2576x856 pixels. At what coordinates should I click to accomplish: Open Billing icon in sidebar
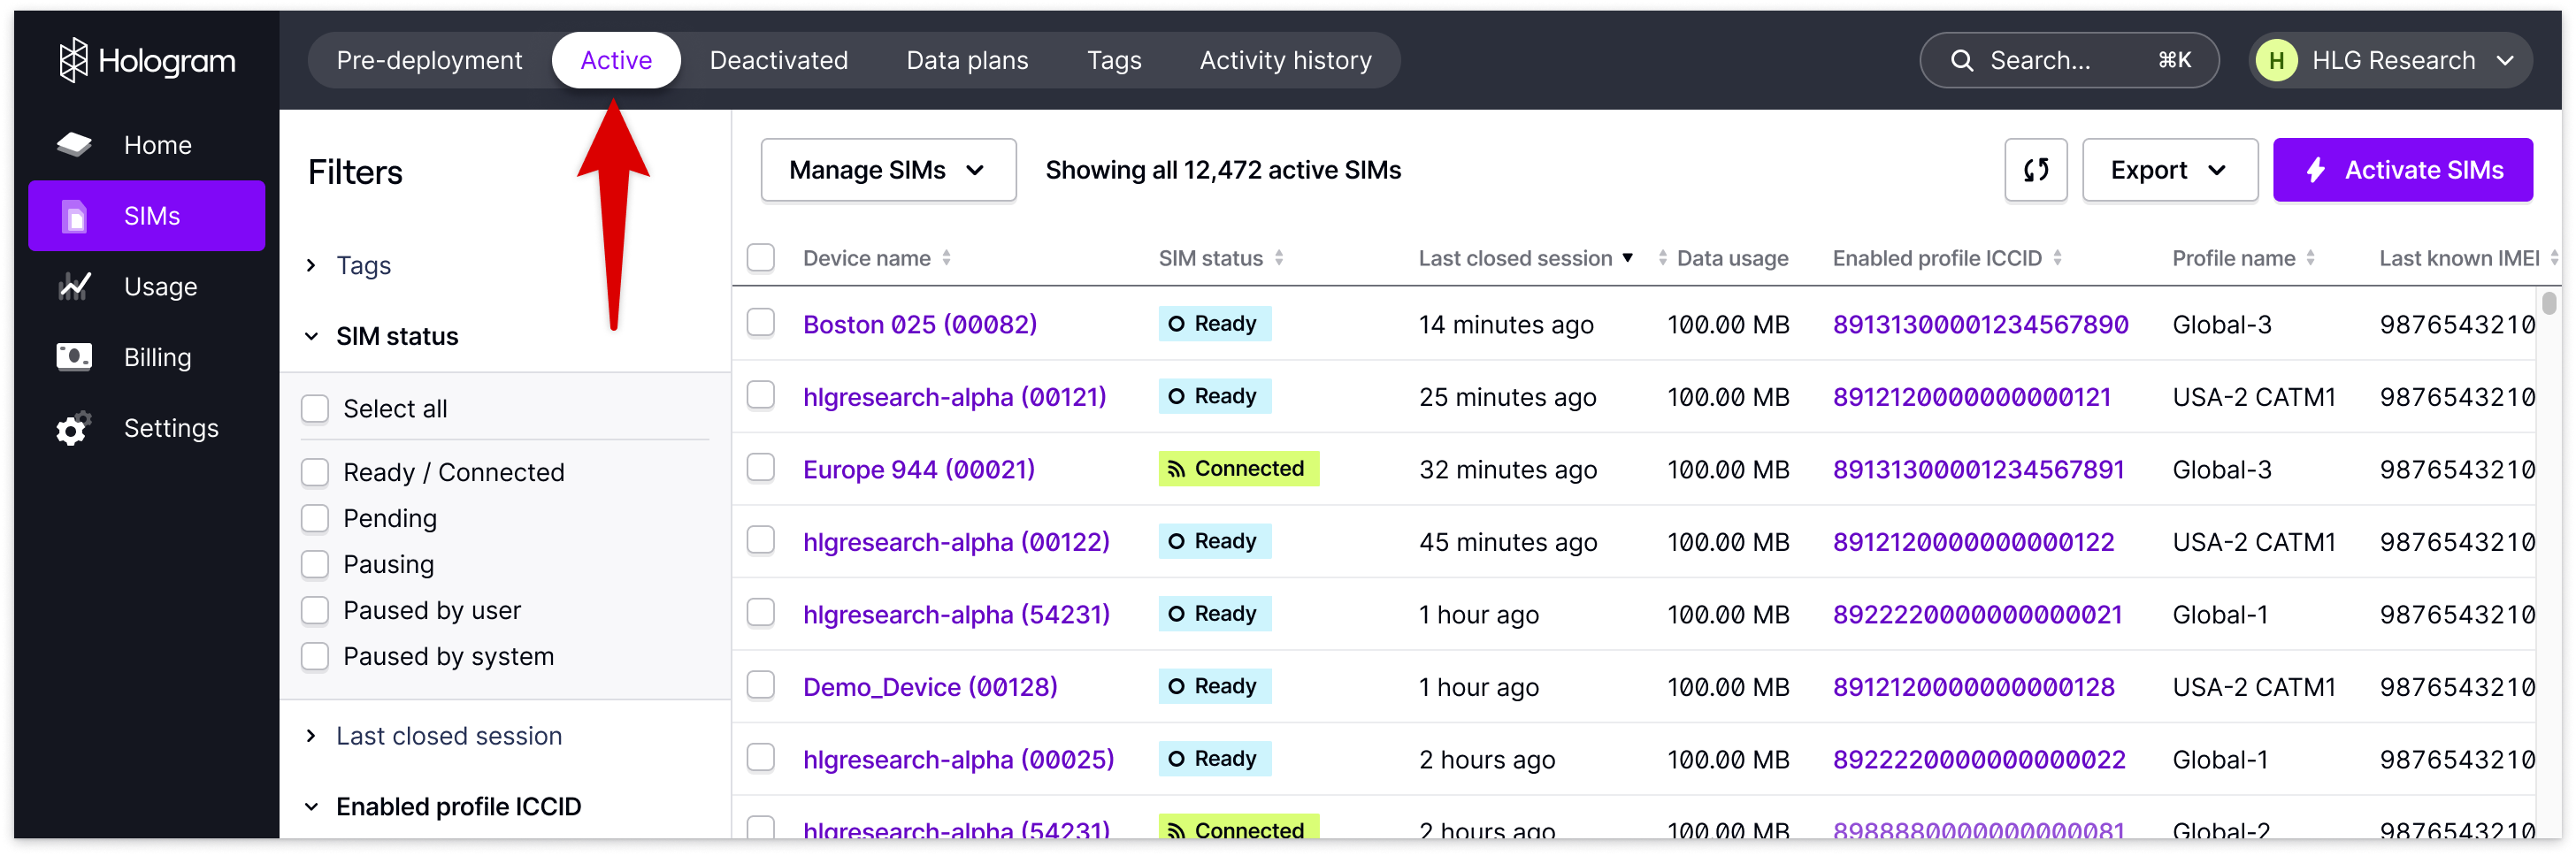[x=74, y=357]
